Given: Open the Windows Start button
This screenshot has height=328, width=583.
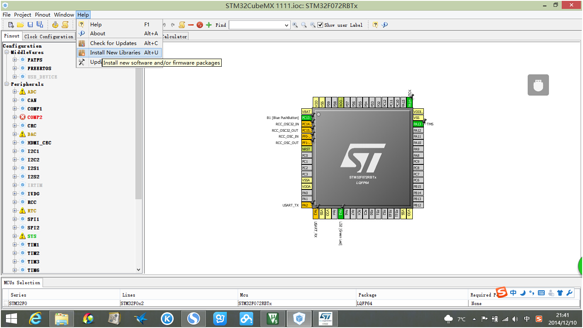Looking at the screenshot, I should [11, 318].
